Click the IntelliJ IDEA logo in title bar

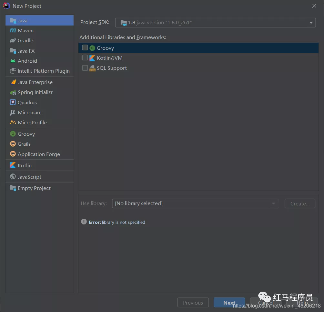coord(6,6)
